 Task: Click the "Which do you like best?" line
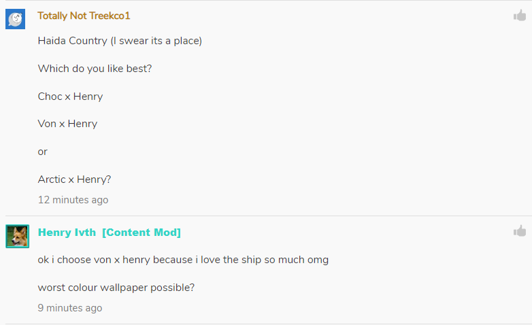tap(95, 69)
